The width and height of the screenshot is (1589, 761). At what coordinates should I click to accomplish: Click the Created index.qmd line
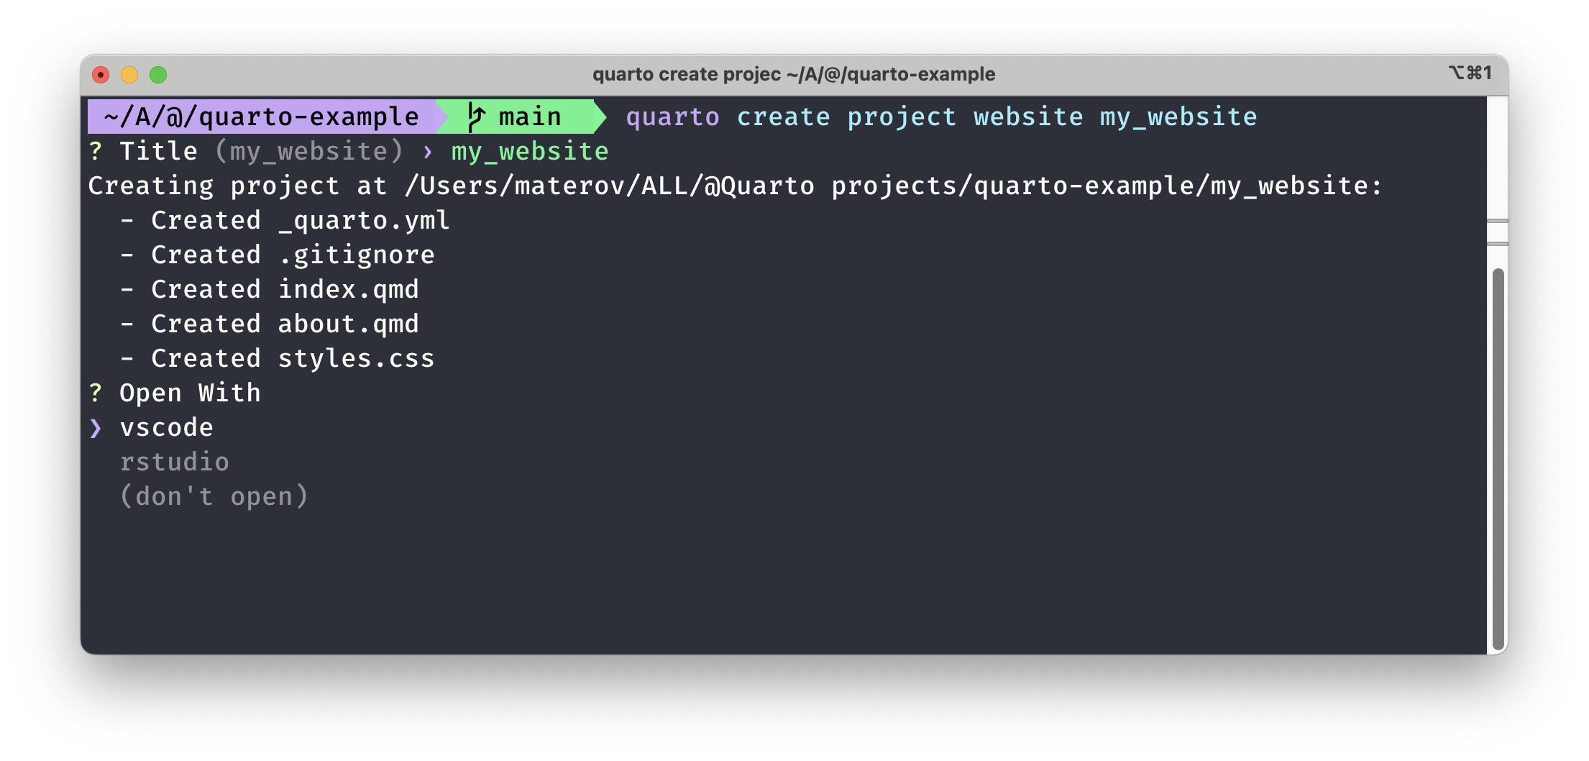[270, 289]
